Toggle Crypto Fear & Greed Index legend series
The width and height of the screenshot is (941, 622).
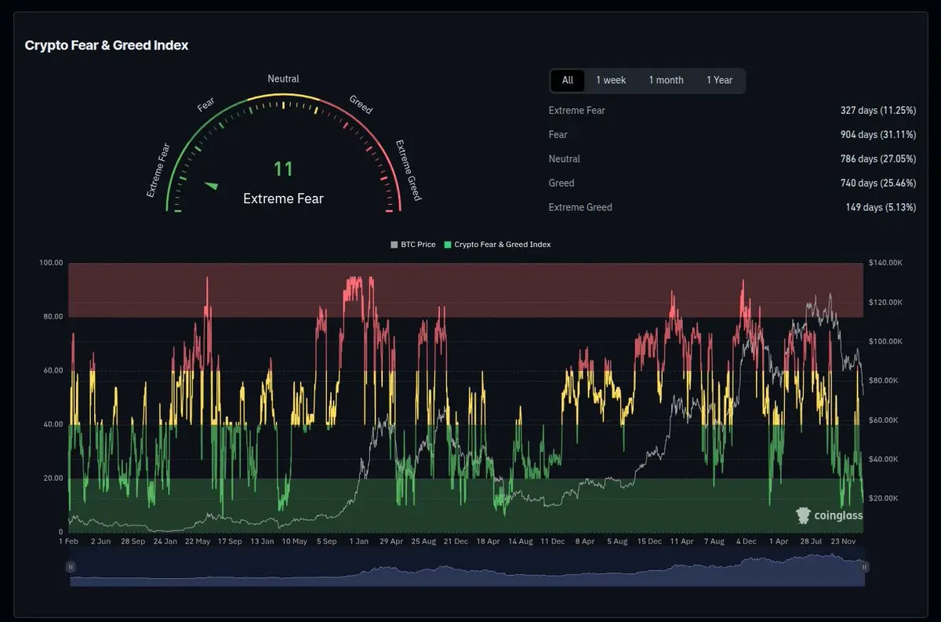[x=497, y=245]
